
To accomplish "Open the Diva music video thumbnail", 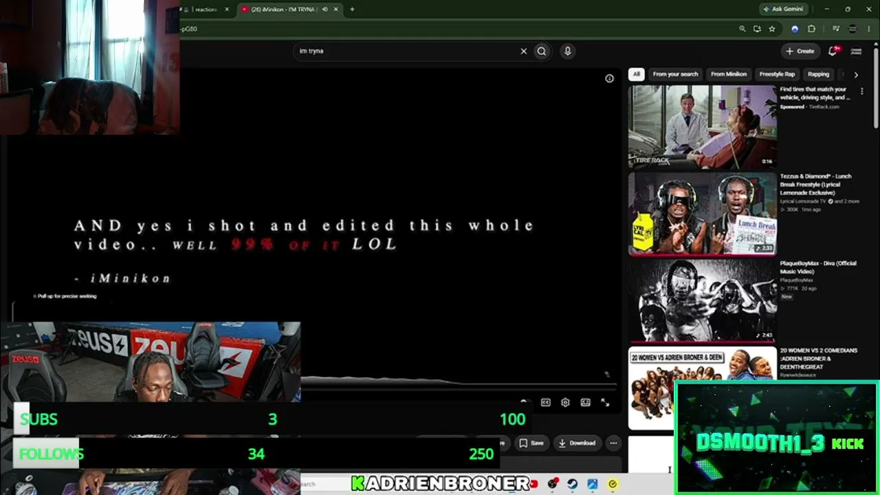I will [x=702, y=301].
